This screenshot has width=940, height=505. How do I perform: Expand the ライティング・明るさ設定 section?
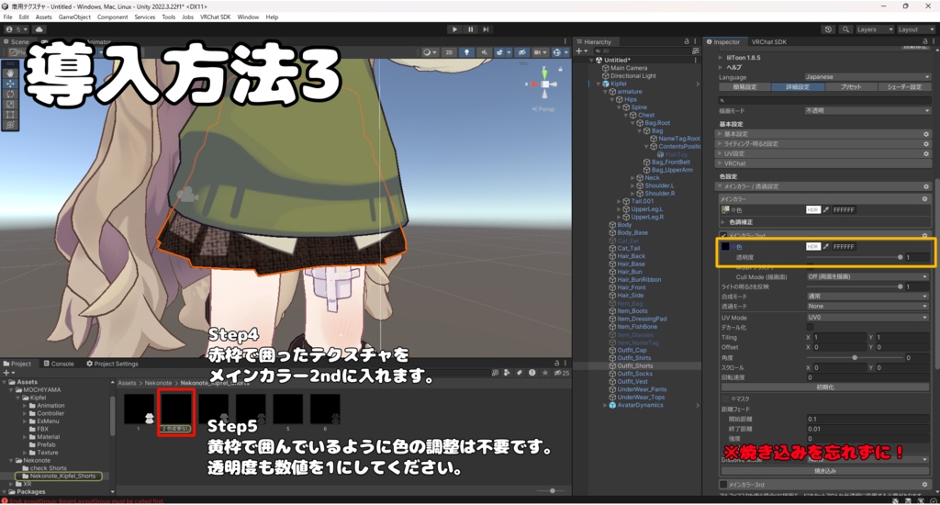pos(825,144)
